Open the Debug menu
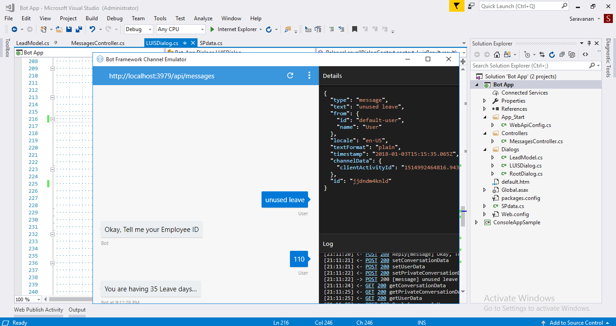 coord(115,18)
